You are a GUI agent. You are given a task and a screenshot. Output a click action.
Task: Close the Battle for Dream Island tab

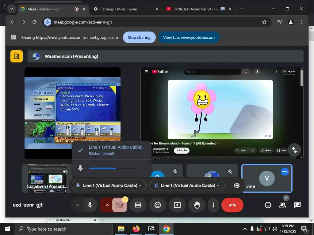click(x=230, y=9)
